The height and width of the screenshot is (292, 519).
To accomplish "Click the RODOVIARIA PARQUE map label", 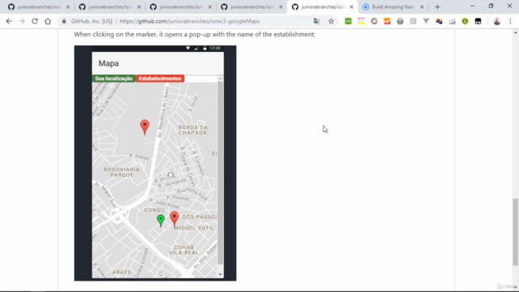I will coord(122,172).
